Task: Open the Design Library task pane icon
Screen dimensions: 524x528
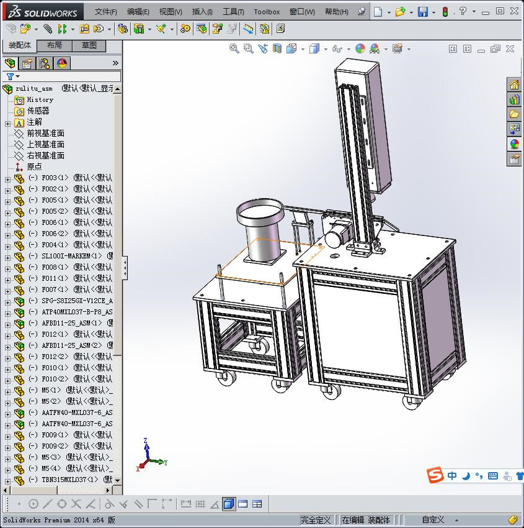Action: [514, 99]
